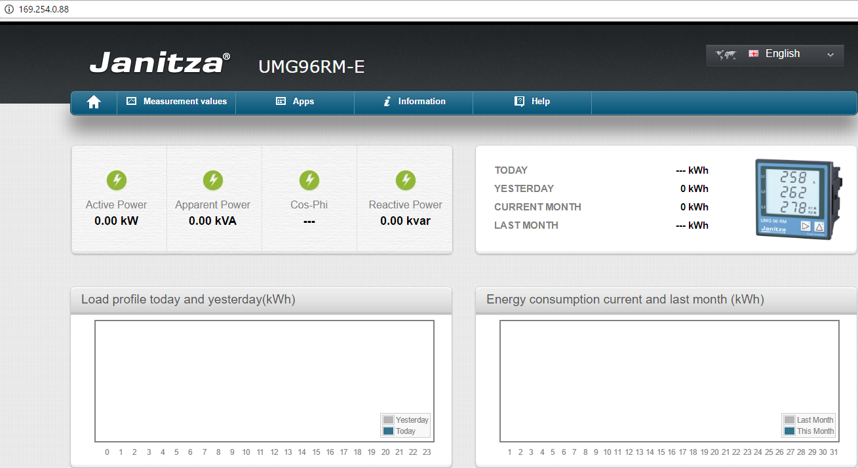
Task: Click the Active Power label
Action: pos(117,205)
